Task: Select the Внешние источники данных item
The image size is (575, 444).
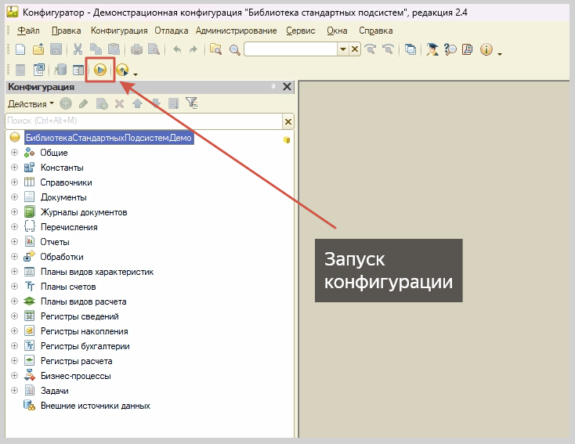Action: [95, 406]
